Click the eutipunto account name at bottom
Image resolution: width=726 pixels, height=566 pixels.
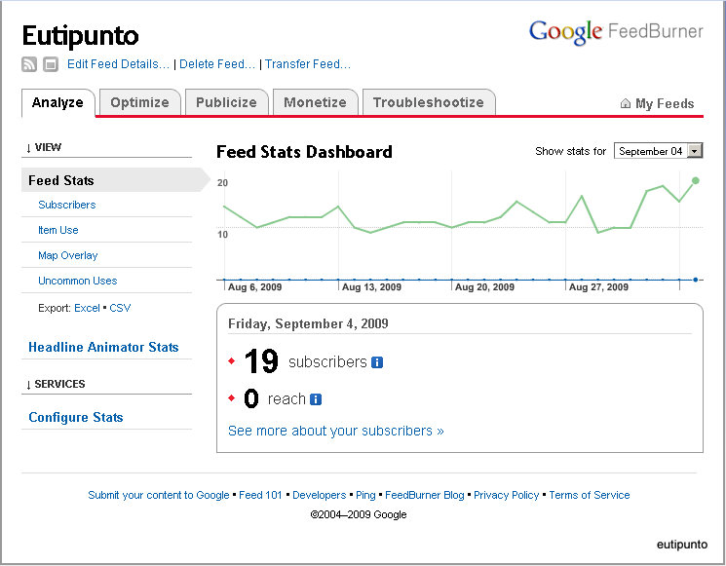tap(682, 545)
